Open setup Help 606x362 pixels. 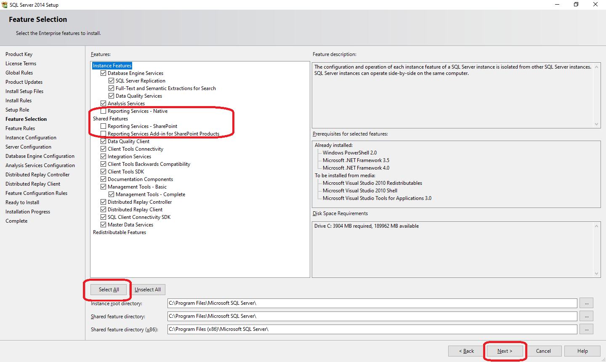point(582,351)
